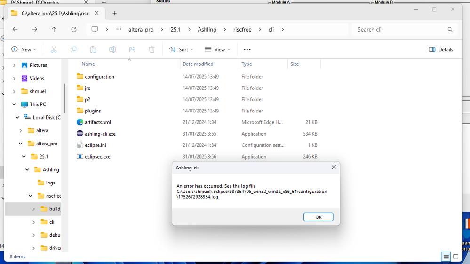Viewport: 470px width, 264px height.
Task: Navigate up one folder level
Action: tap(54, 29)
